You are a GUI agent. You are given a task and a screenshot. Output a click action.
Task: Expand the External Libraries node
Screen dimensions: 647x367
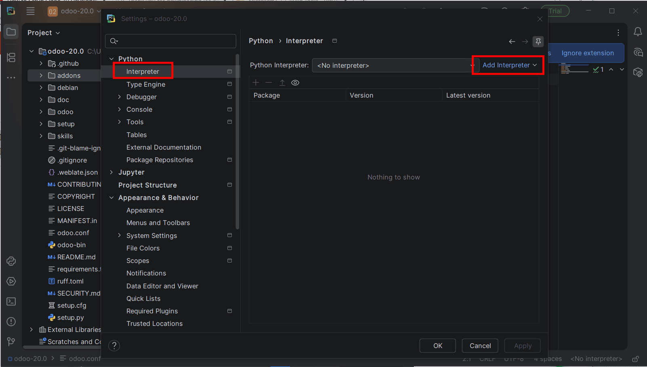[32, 329]
